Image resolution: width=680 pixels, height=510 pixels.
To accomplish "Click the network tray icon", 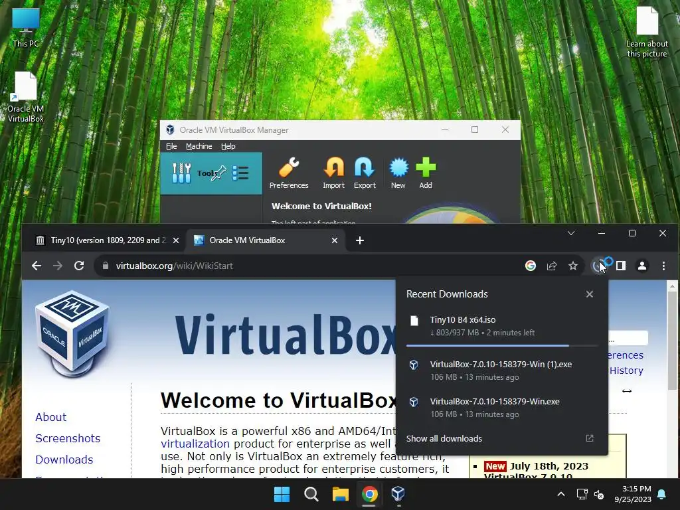I will [x=582, y=494].
